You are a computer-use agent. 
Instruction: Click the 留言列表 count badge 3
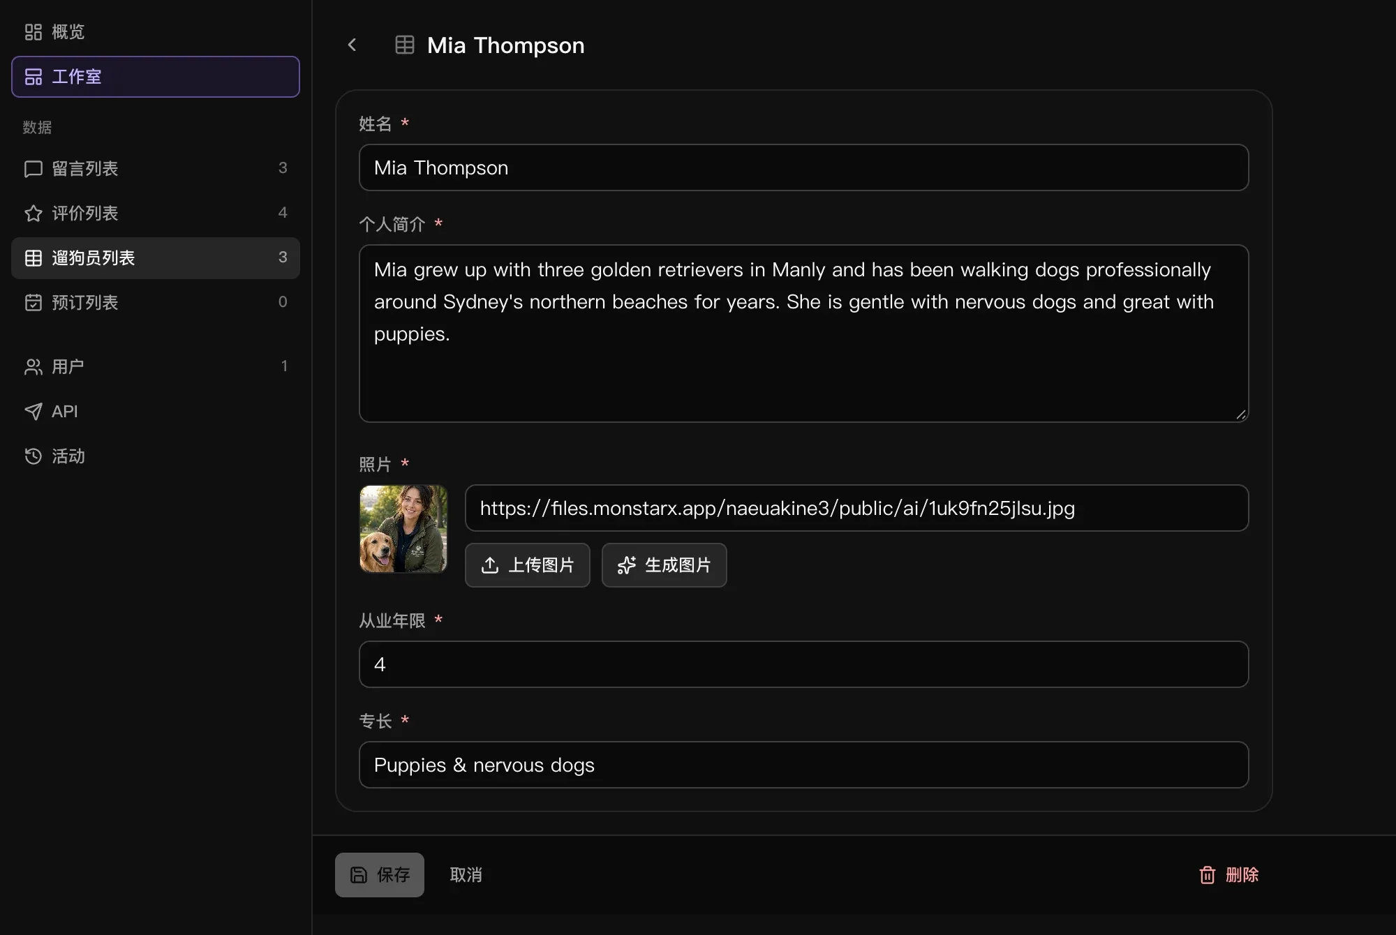(283, 168)
